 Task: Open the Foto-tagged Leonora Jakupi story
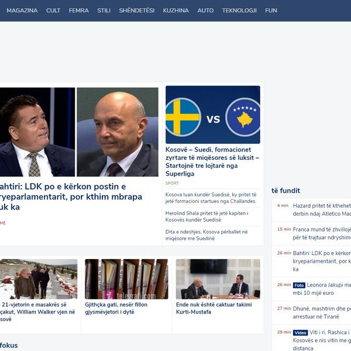328,288
